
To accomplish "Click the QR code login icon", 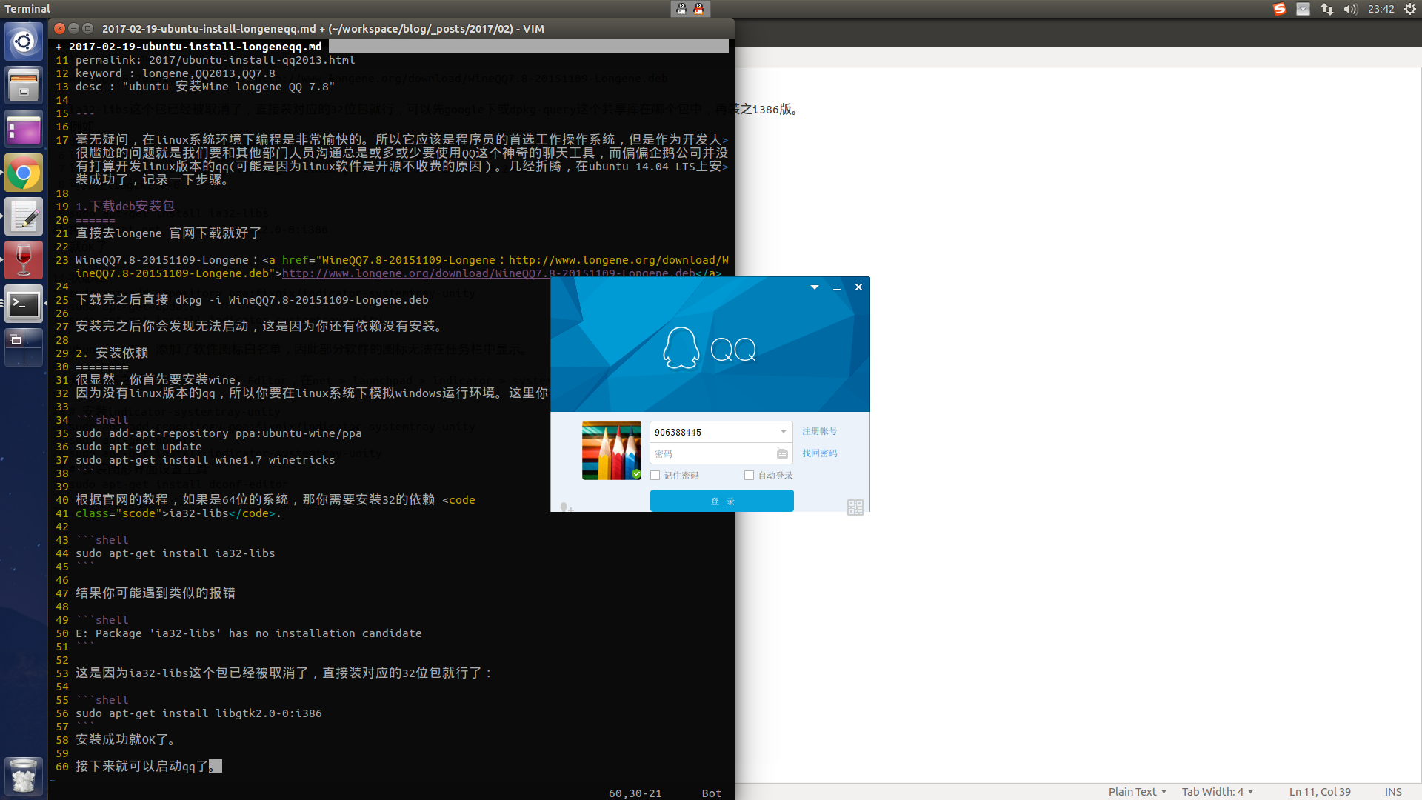I will pyautogui.click(x=855, y=507).
